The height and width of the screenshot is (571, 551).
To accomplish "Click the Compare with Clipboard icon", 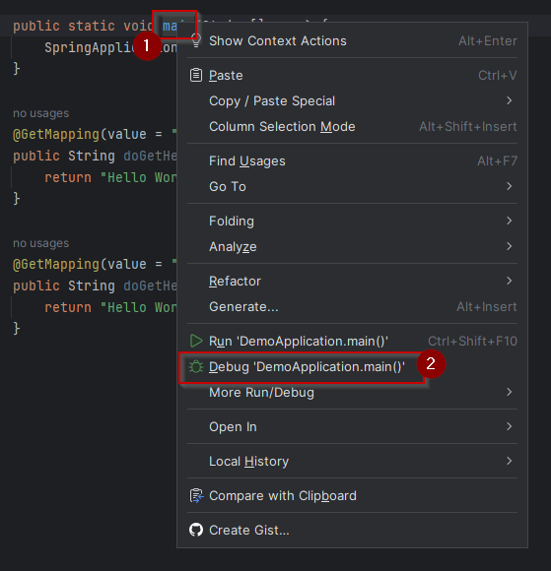I will [196, 495].
